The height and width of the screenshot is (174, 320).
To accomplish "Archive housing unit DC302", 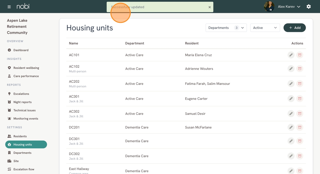I will [x=300, y=156].
